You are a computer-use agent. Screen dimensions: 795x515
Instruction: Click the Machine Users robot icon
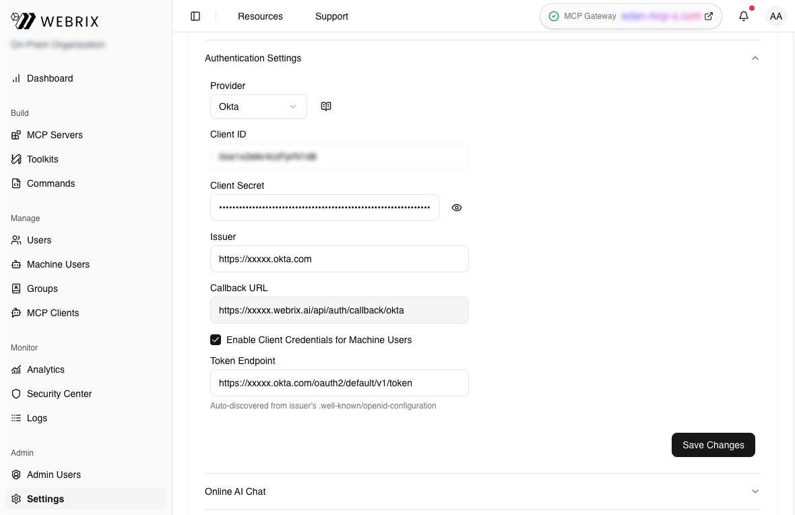click(16, 264)
